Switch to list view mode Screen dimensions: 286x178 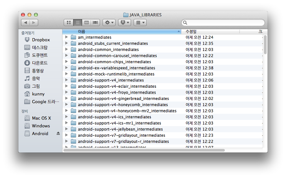[x=78, y=23]
